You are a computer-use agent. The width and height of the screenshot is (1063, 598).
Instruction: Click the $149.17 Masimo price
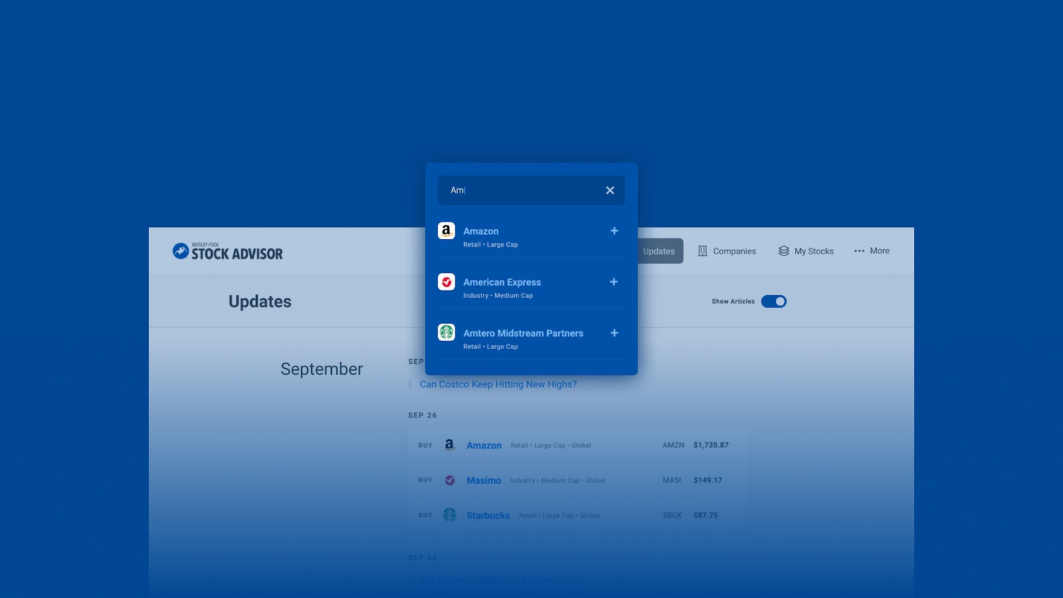click(708, 480)
